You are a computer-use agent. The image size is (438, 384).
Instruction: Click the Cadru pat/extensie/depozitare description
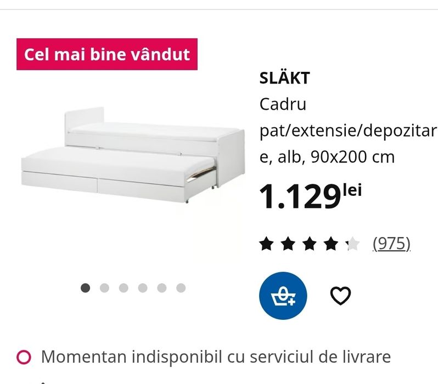pyautogui.click(x=348, y=131)
